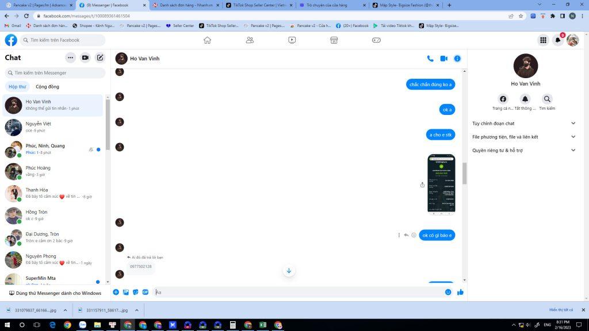Open the GIF picker
The image size is (589, 331).
point(146,292)
